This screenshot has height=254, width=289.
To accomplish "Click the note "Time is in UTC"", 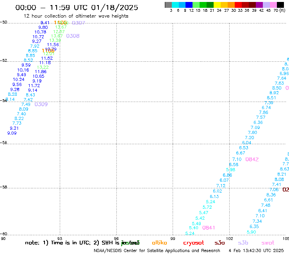I will (71, 243).
